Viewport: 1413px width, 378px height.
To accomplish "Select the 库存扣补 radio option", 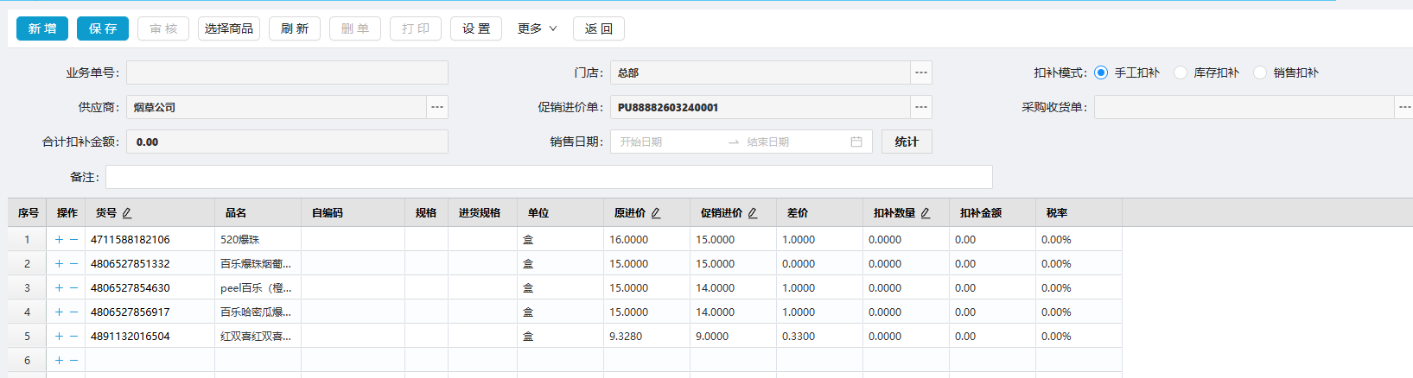I will [x=1181, y=72].
